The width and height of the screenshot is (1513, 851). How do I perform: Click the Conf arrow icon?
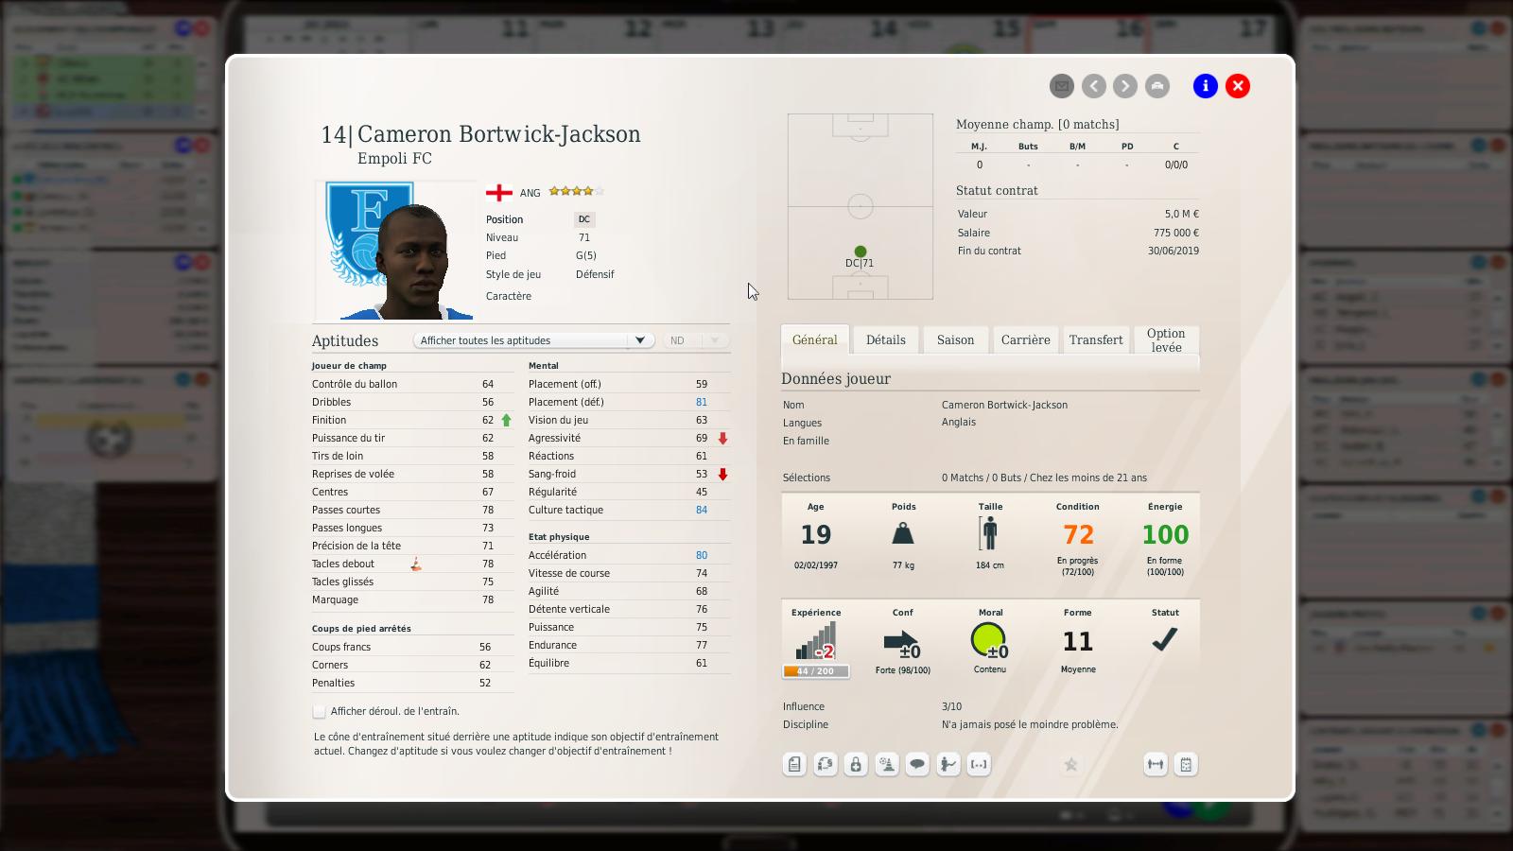coord(902,644)
